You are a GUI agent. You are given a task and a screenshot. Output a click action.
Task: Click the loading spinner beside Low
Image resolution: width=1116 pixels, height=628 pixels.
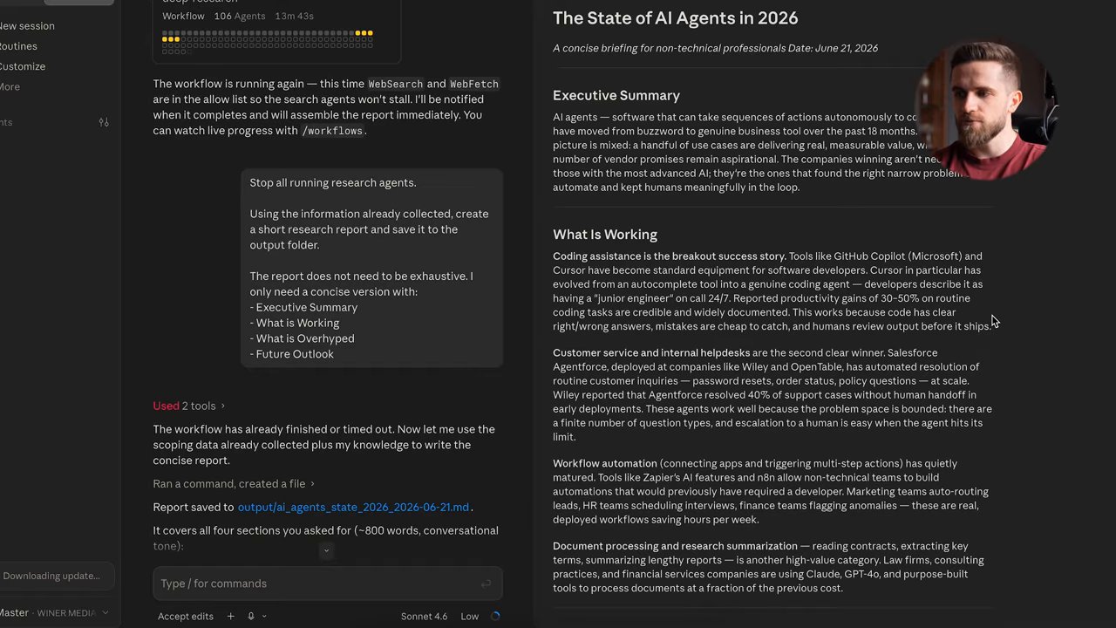(495, 616)
